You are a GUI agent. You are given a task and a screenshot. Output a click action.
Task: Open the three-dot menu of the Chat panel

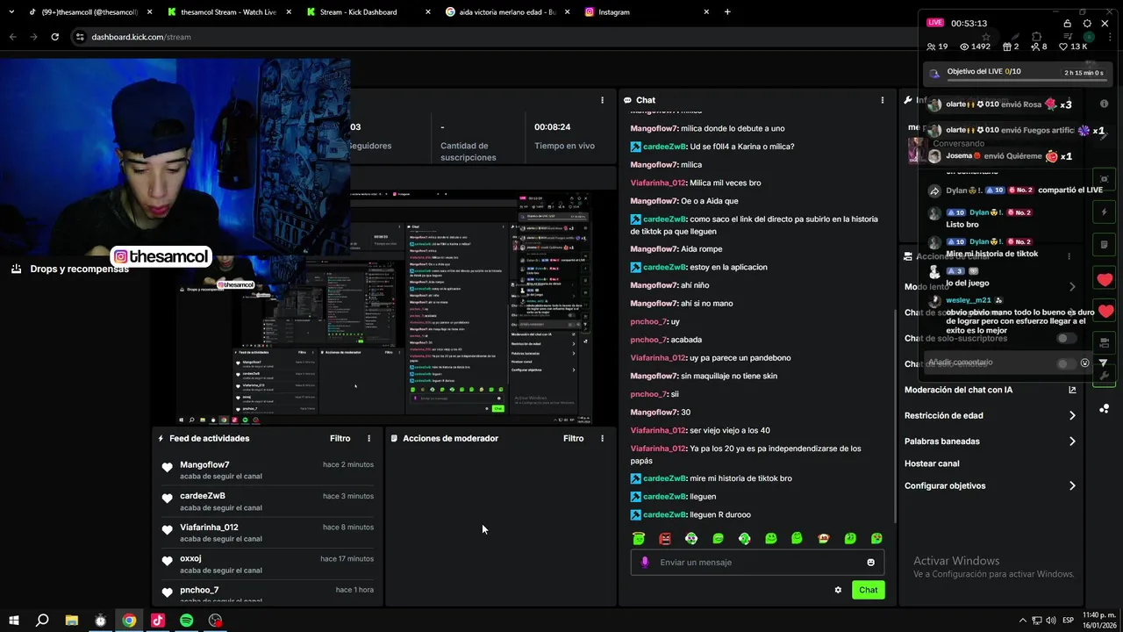[x=882, y=100]
